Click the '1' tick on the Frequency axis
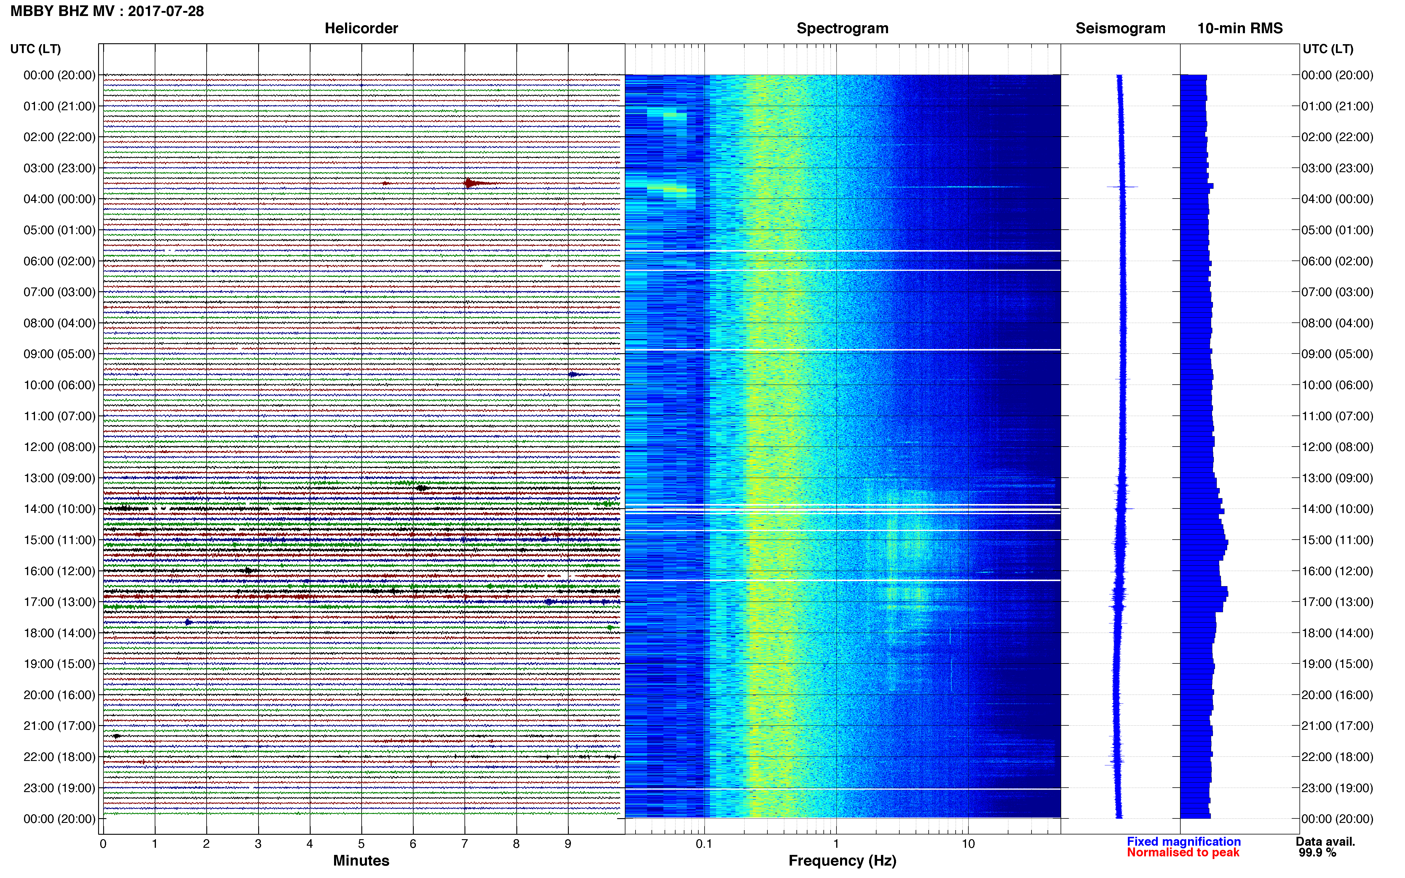1405x878 pixels. tap(836, 844)
